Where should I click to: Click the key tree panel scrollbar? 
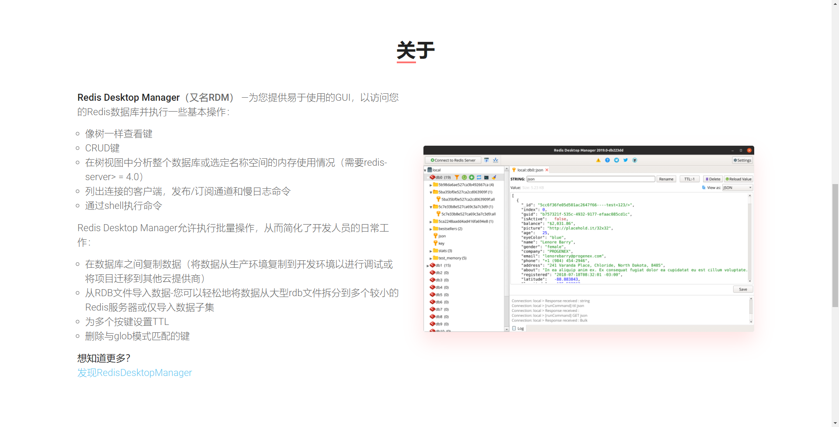[507, 249]
